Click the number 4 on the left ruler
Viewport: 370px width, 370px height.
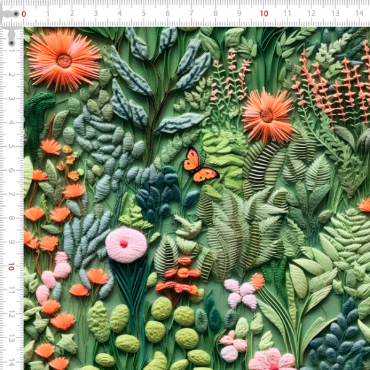click(x=12, y=122)
